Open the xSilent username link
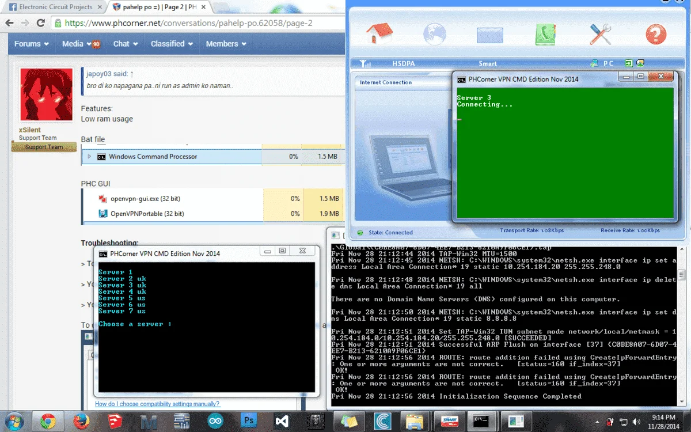 tap(30, 130)
